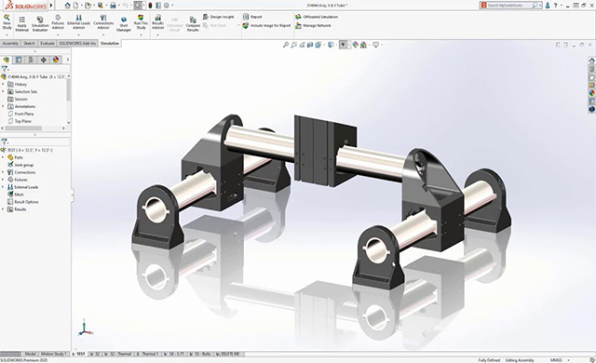Expand the SOLIDWORKS menu arrow
Image resolution: width=596 pixels, height=363 pixels.
tap(51, 6)
